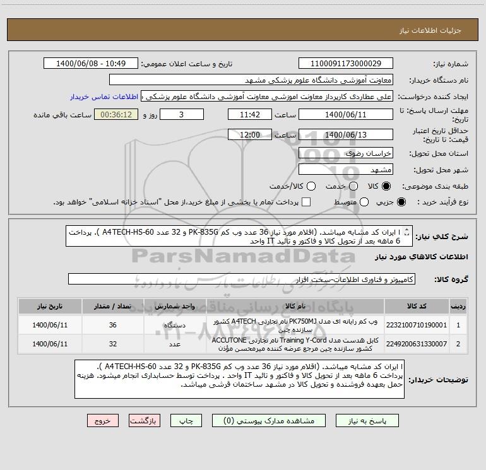Click the announcement date field 1400/06/08 - 10:49

pos(91,64)
